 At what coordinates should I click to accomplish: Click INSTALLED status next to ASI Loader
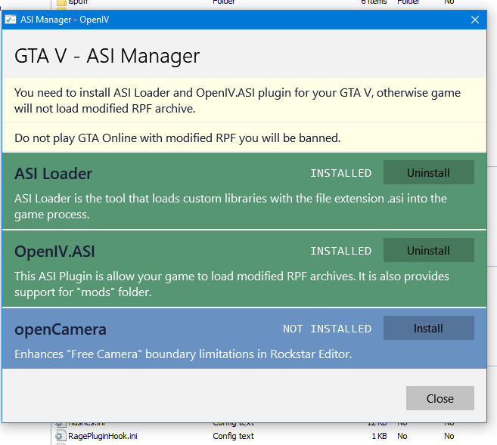pos(340,173)
